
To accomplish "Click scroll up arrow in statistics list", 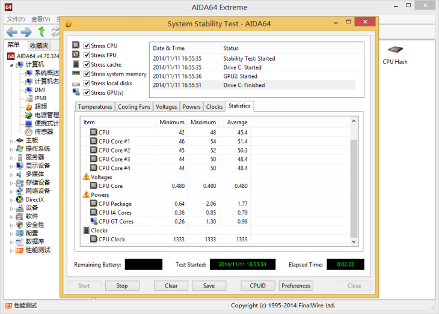I will [x=354, y=121].
